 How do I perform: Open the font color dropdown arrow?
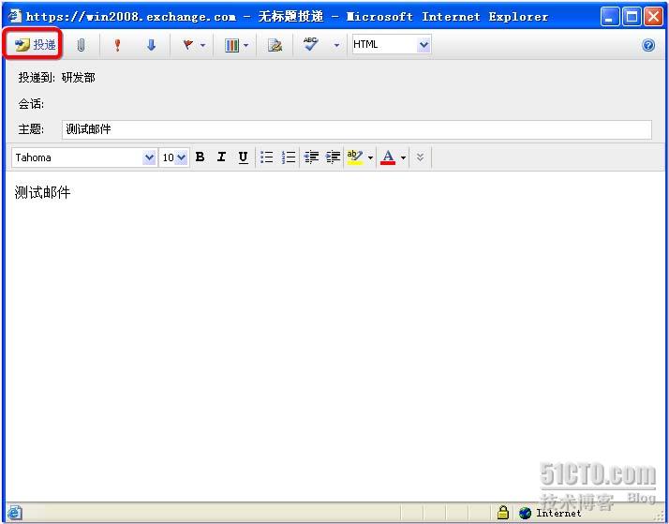tap(403, 157)
